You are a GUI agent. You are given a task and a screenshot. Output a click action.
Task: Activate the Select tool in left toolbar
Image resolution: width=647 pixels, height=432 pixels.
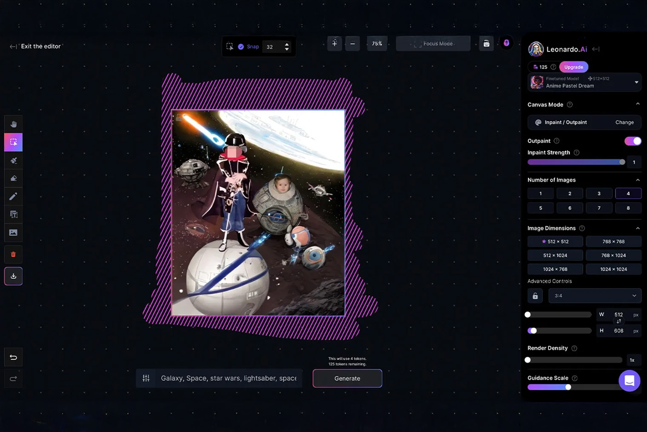13,142
